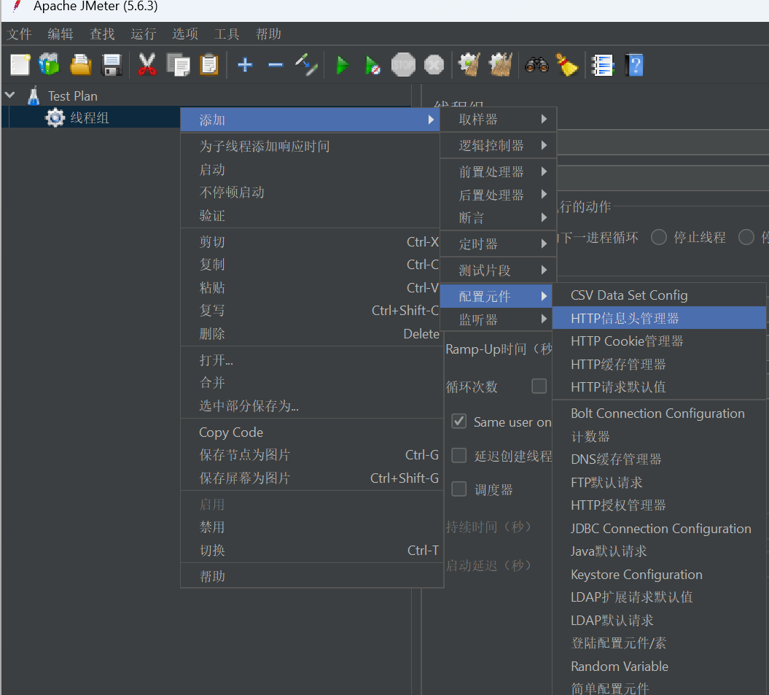Select the 停止线程 radio button

[659, 238]
